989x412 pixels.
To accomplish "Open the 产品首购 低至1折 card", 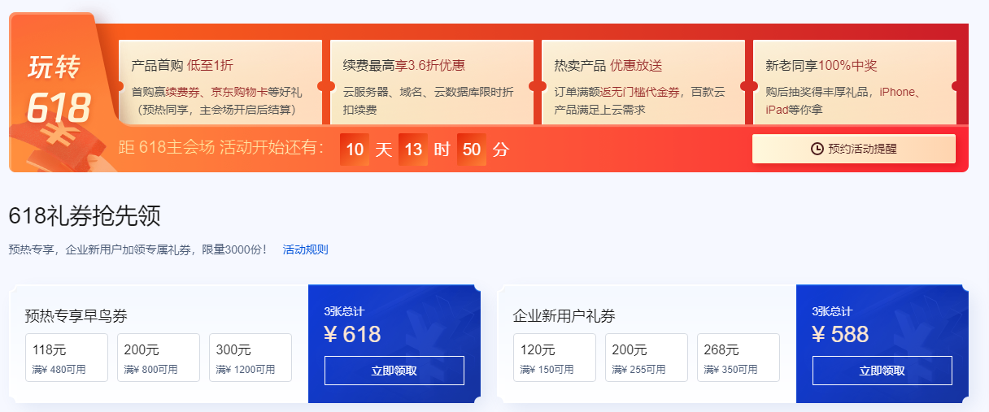I will click(x=220, y=82).
